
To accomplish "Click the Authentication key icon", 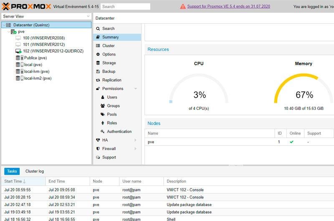I will [x=103, y=132].
